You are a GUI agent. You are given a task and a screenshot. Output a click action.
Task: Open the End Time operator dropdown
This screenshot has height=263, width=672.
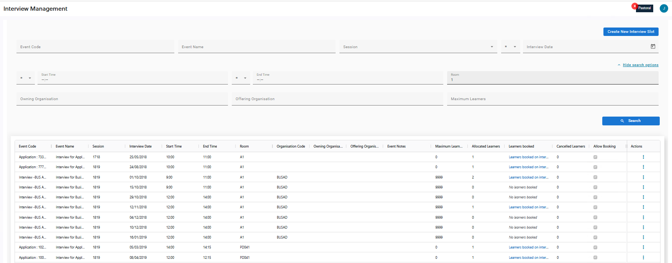click(241, 78)
